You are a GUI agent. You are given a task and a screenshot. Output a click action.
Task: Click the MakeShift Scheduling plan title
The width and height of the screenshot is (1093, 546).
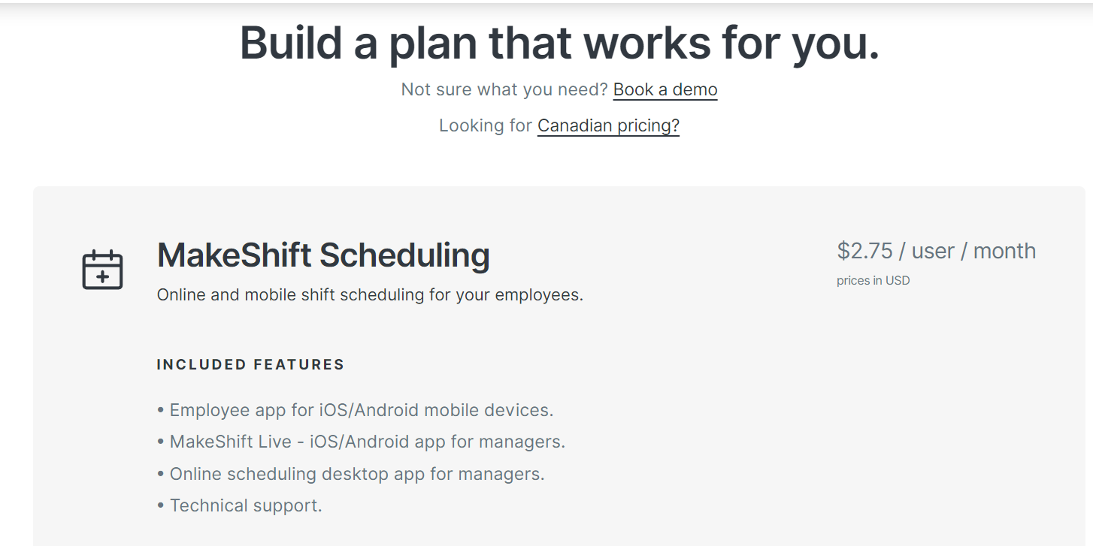(x=322, y=255)
